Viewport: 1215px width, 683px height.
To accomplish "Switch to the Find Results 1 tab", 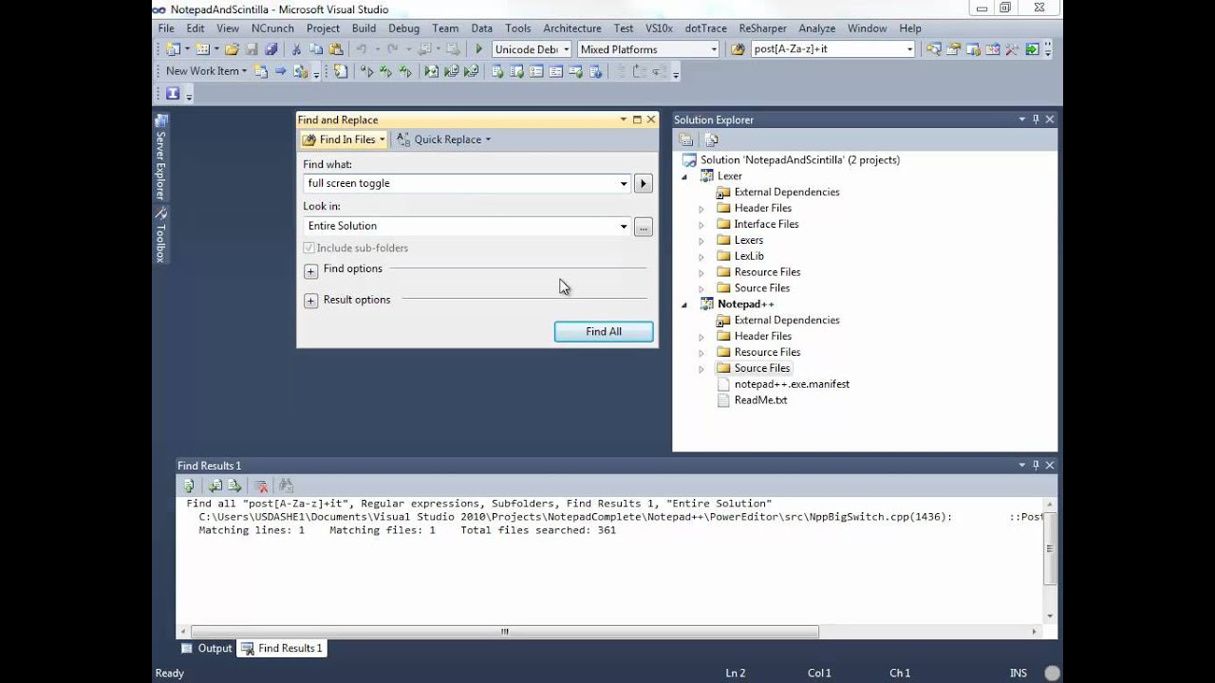I will (x=282, y=648).
